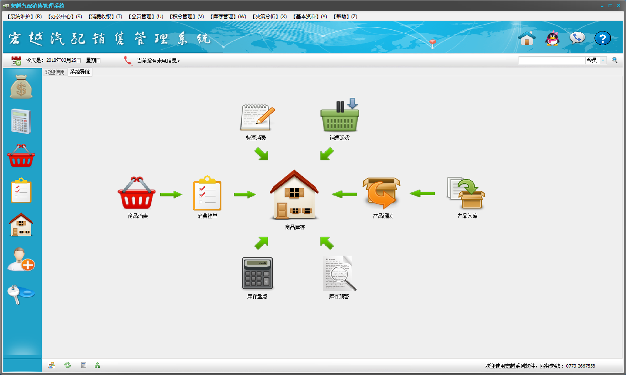
Task: Launch 库存盘点 calculator icon
Action: [257, 273]
